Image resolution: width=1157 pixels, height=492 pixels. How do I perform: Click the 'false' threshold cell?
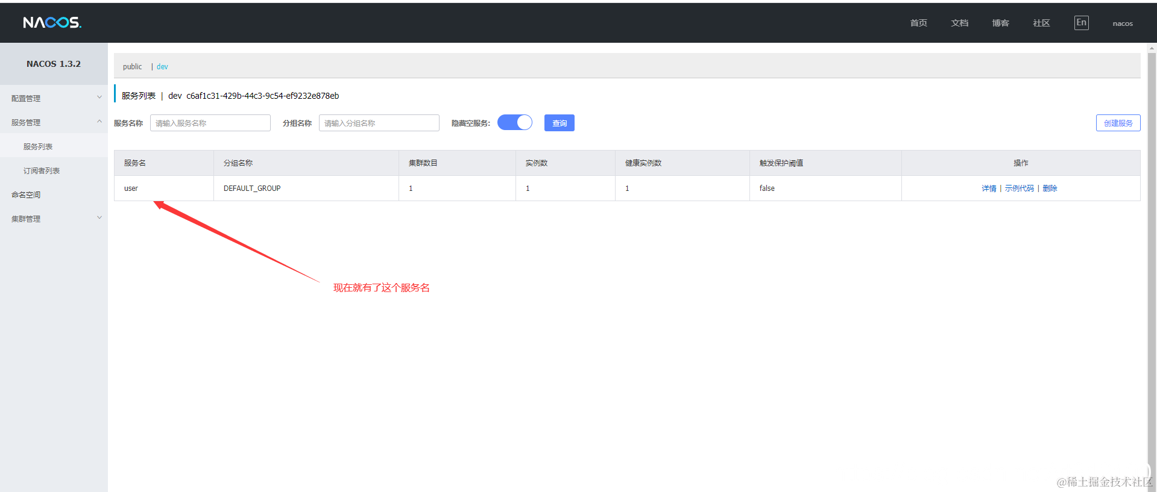[825, 188]
